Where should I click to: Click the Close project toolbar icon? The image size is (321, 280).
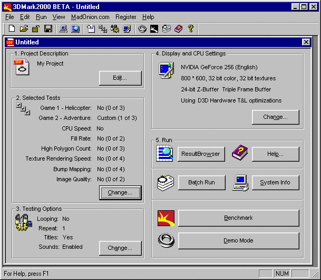(36, 29)
